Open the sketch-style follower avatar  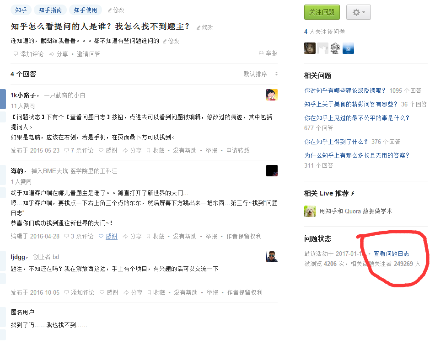tap(335, 48)
